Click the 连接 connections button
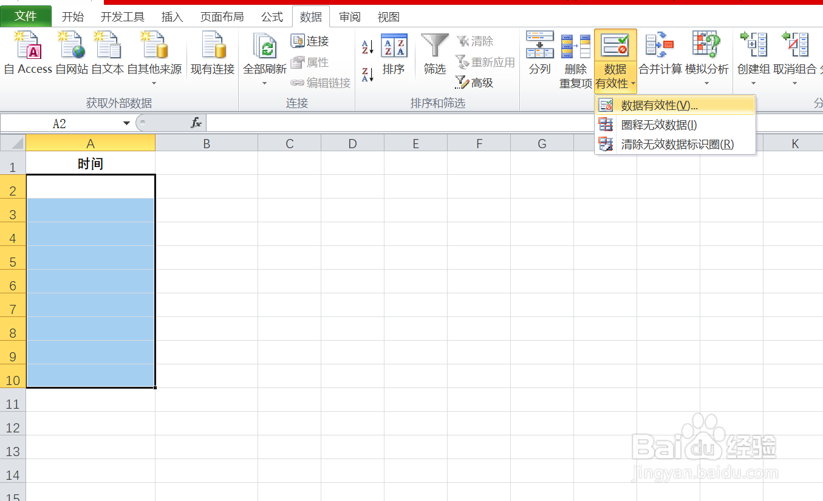 [x=310, y=41]
